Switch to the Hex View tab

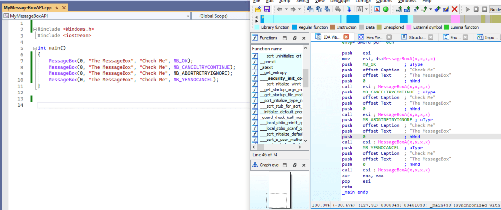click(x=375, y=37)
